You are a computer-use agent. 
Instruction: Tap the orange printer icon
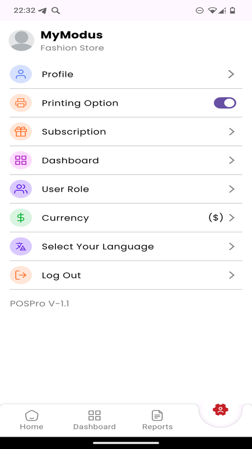[x=21, y=103]
